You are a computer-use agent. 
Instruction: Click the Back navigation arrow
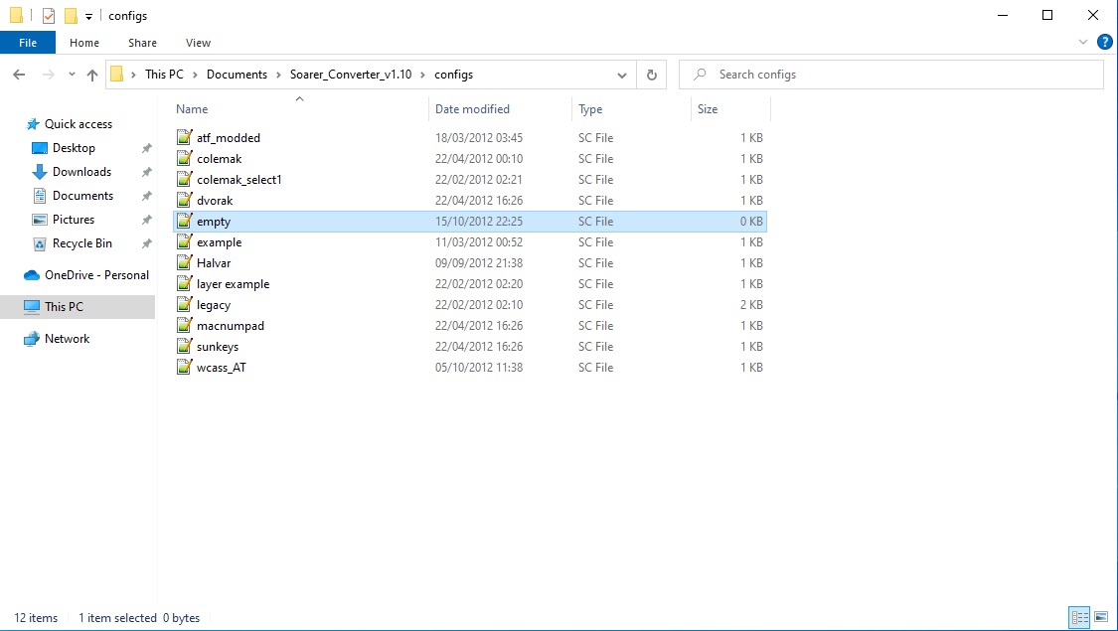pos(18,74)
